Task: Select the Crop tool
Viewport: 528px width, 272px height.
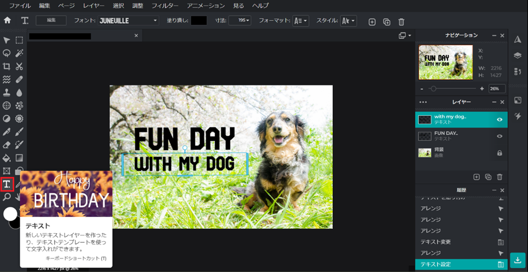Action: click(6, 66)
